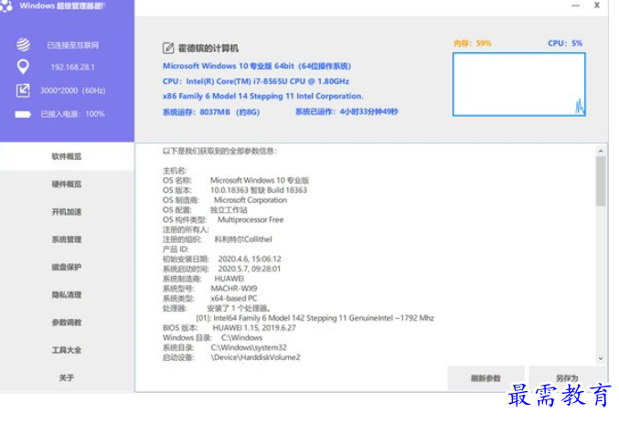Click 系统已运作 uptime text
The image size is (619, 424).
click(x=347, y=111)
